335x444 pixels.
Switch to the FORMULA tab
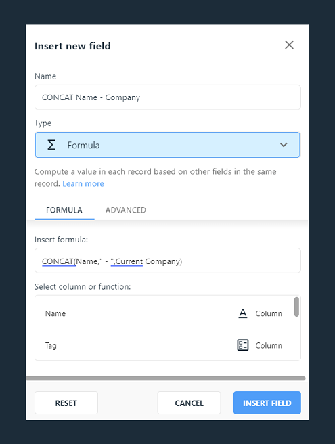[64, 210]
